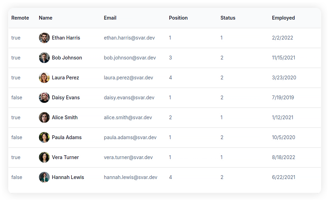Select Vera Turner's avatar picture

(44, 157)
